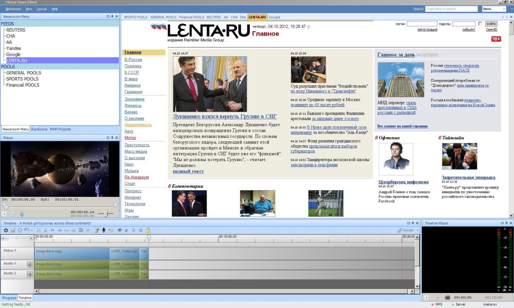
Task: Click the timeline zoom-out minus button
Action: tap(3, 238)
